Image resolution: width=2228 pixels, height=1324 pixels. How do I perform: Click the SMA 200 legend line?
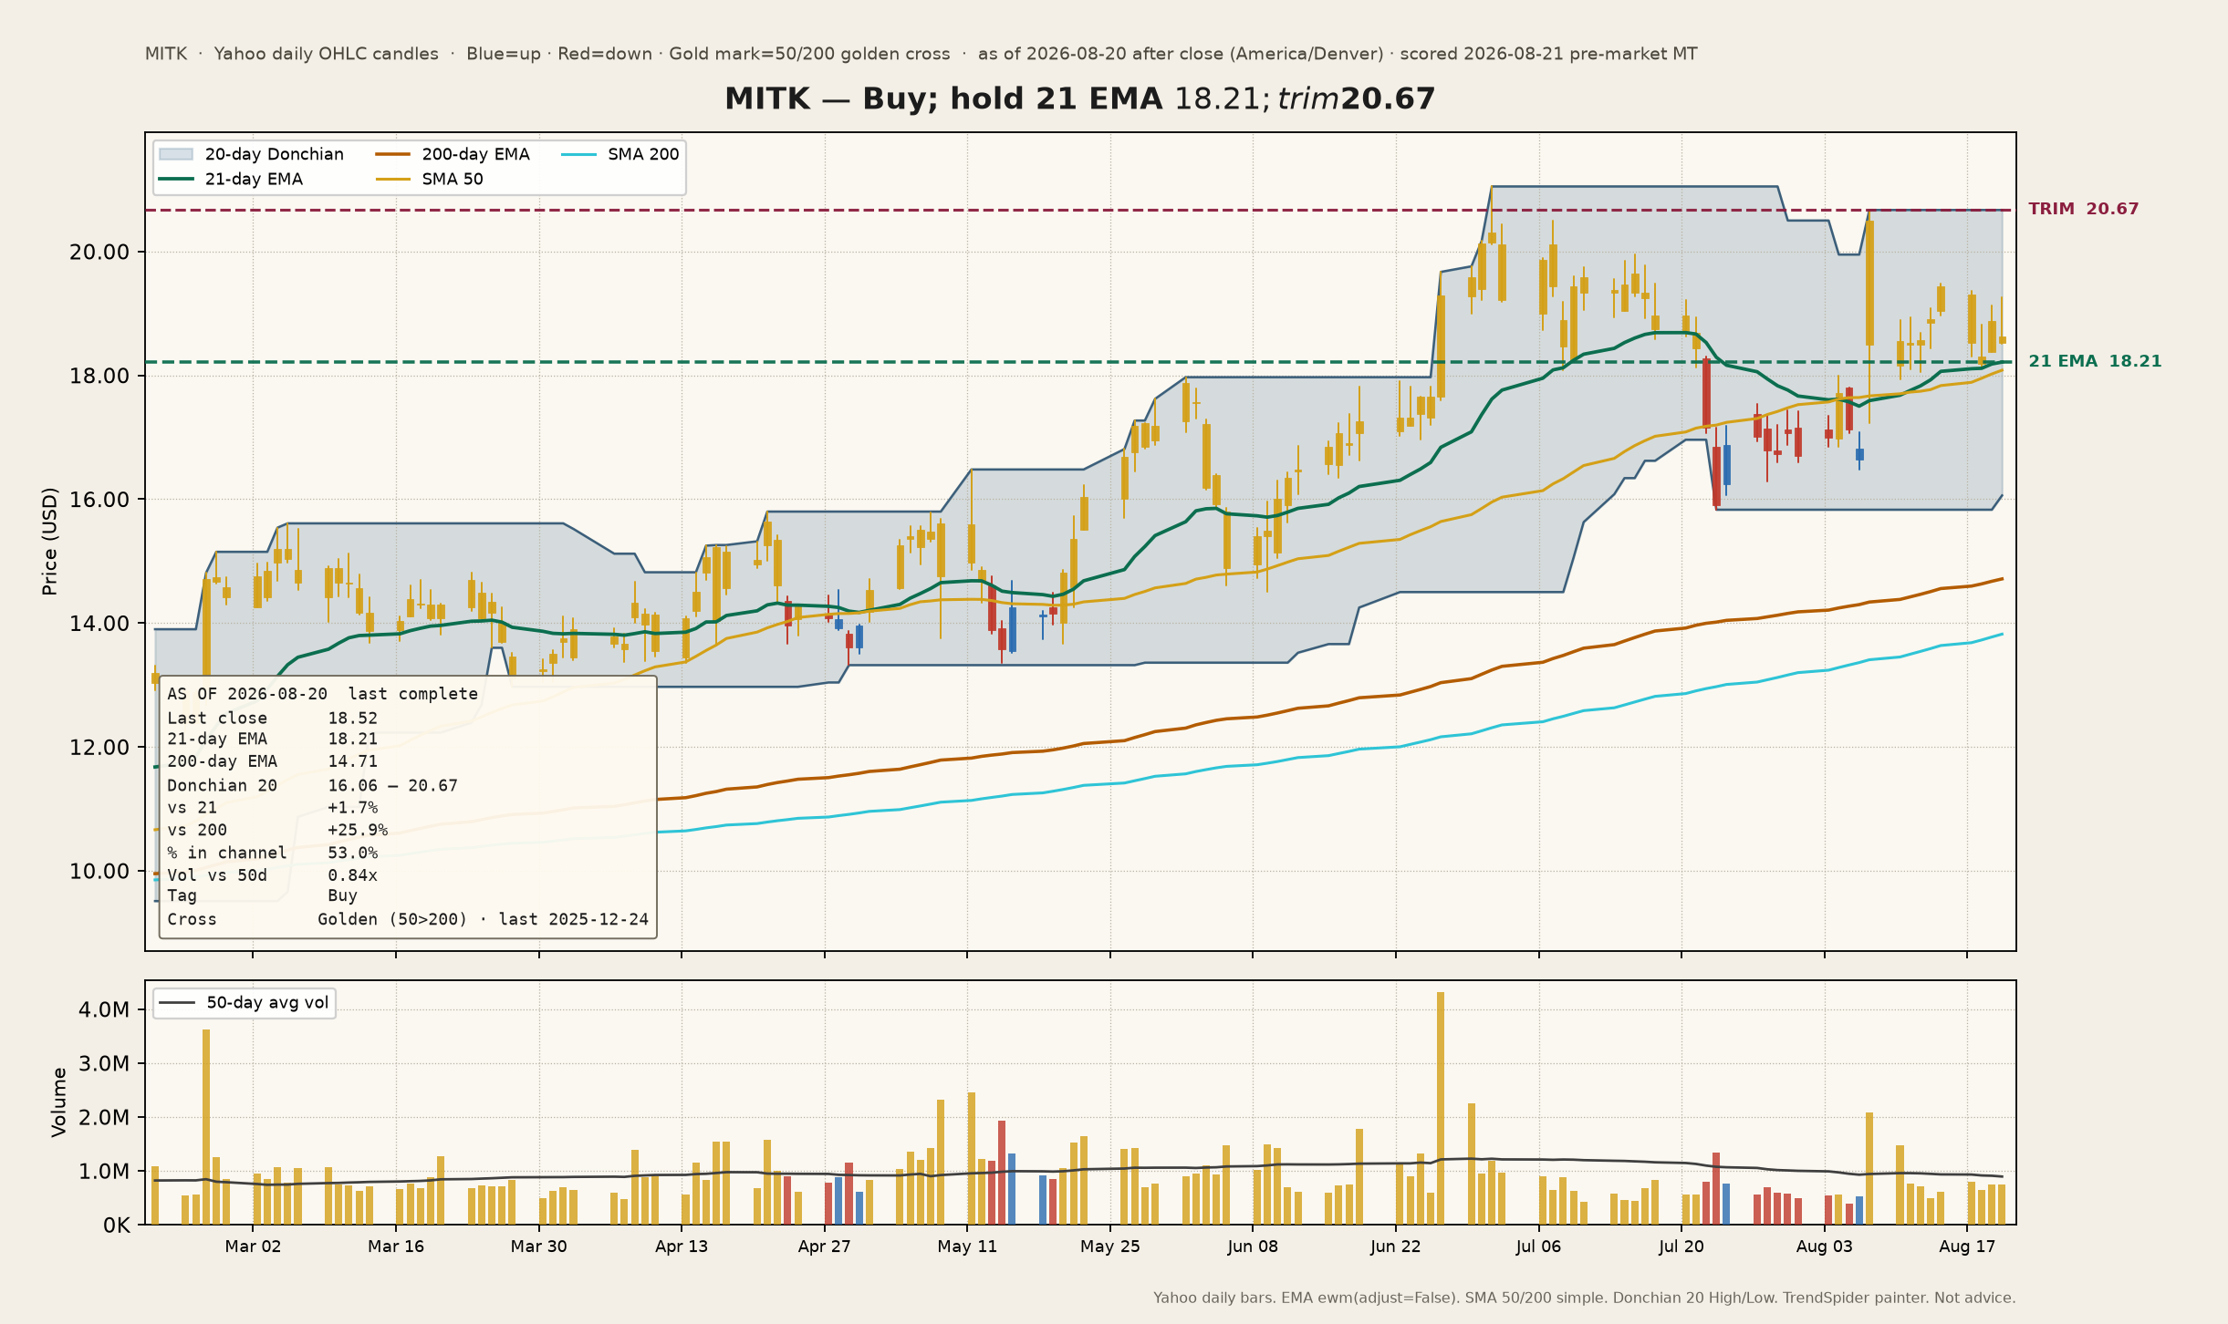[579, 154]
